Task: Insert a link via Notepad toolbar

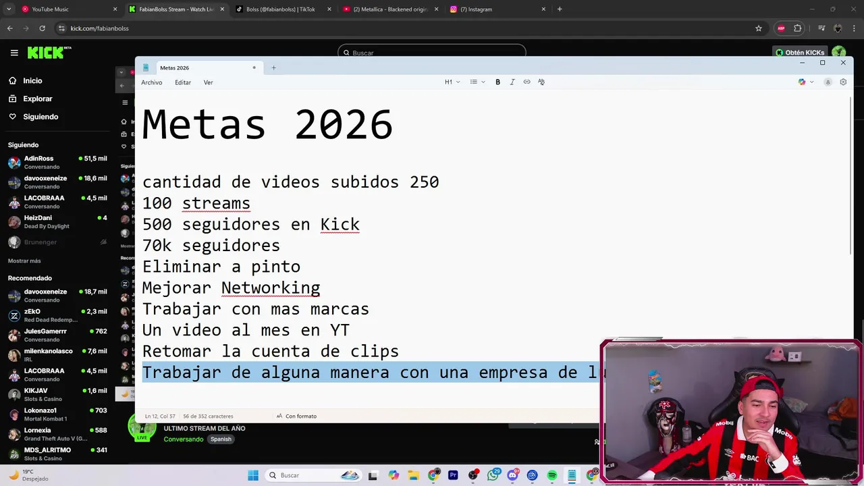Action: tap(526, 82)
